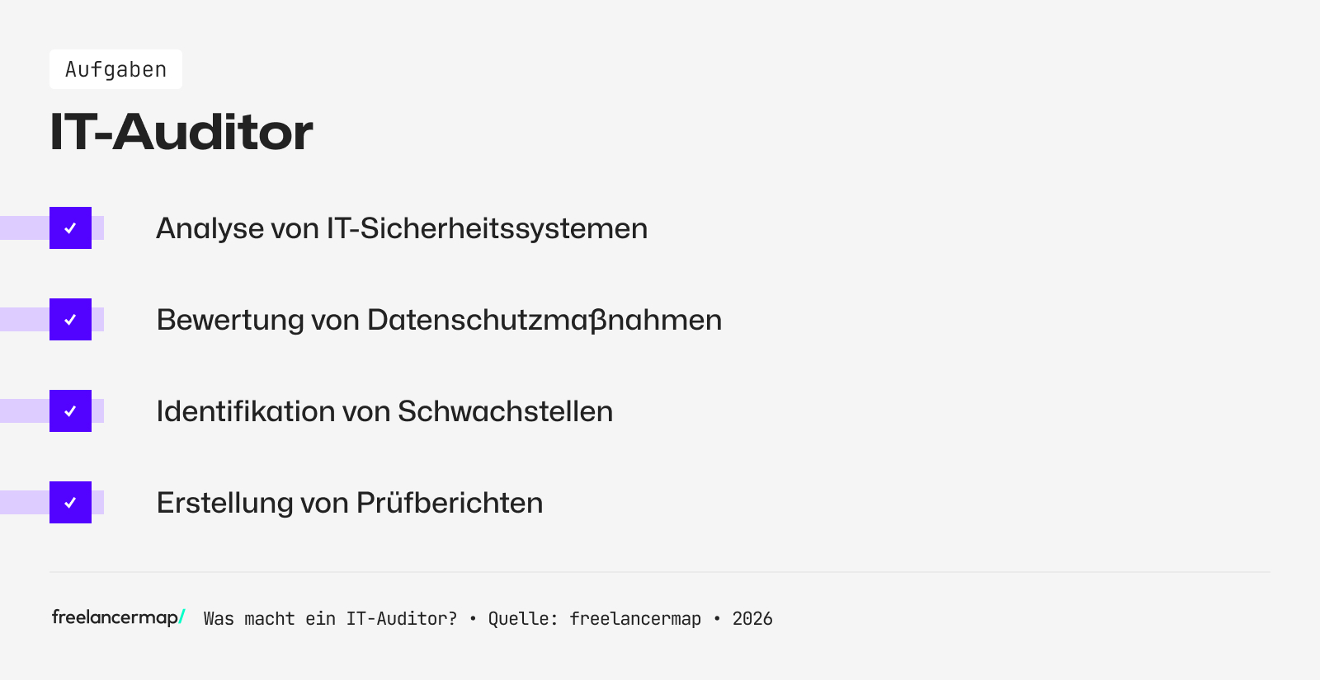Open the Identifikation von Schwachstellen item text
1320x680 pixels.
[x=384, y=411]
